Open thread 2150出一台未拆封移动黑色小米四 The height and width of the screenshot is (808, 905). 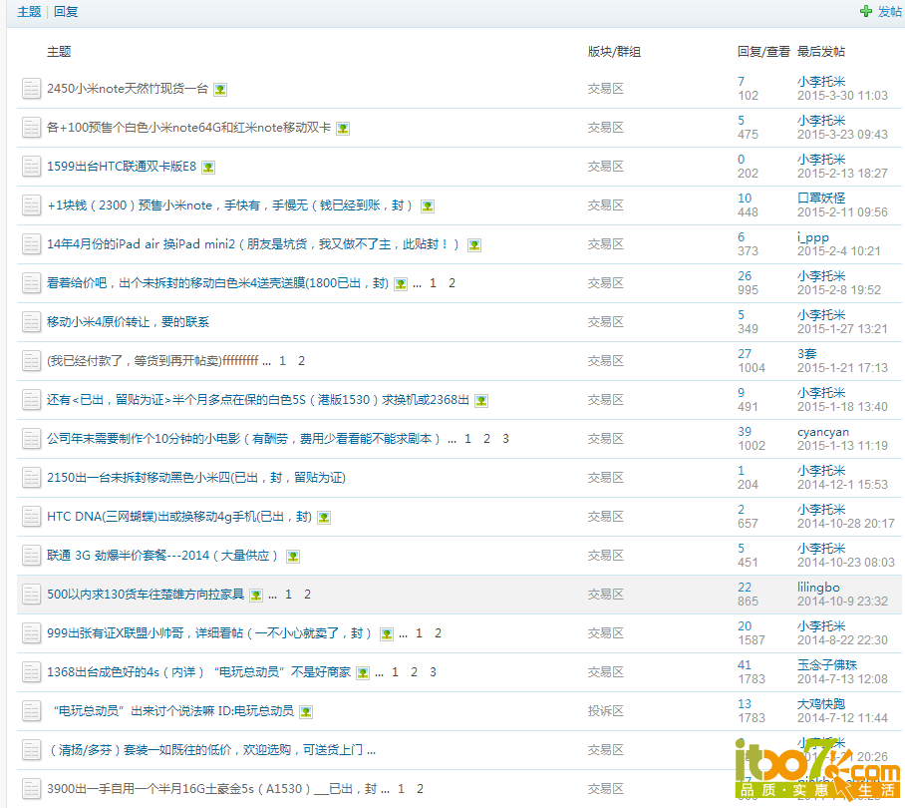196,478
